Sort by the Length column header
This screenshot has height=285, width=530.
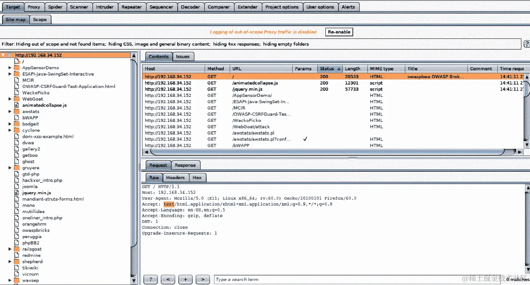click(354, 69)
